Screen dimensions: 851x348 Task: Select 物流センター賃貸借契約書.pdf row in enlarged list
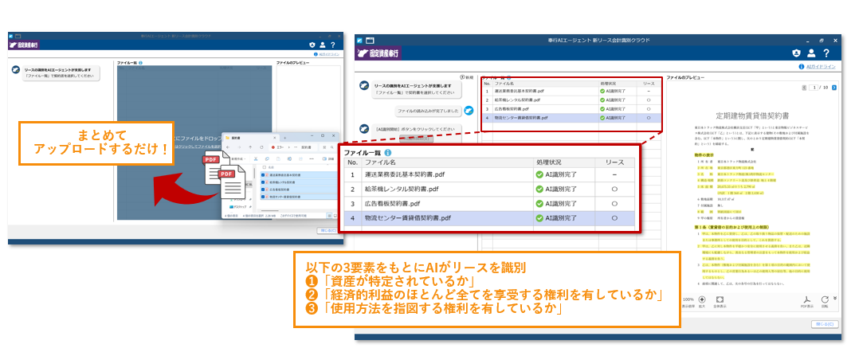point(408,217)
